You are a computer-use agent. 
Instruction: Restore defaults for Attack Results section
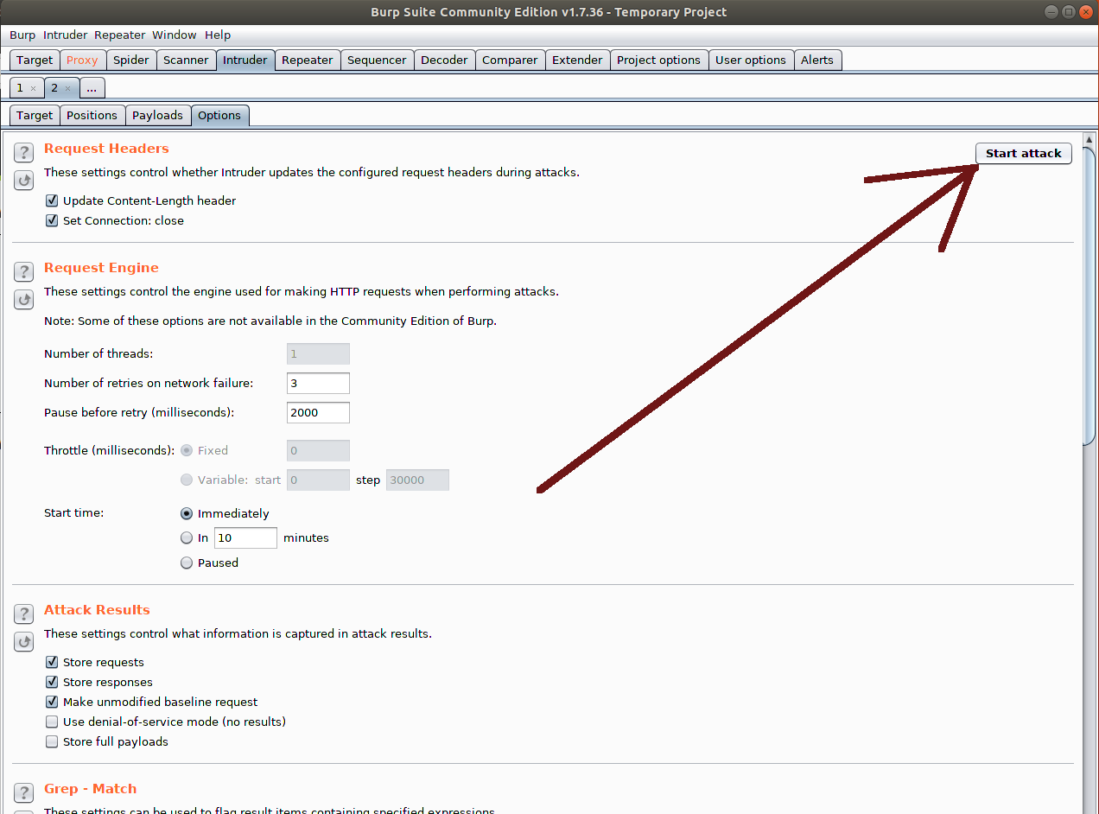[x=23, y=642]
